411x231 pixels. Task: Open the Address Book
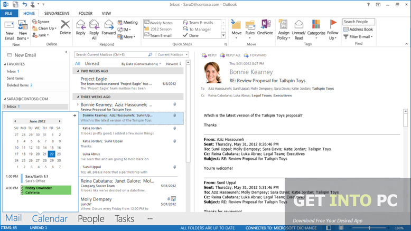[358, 30]
